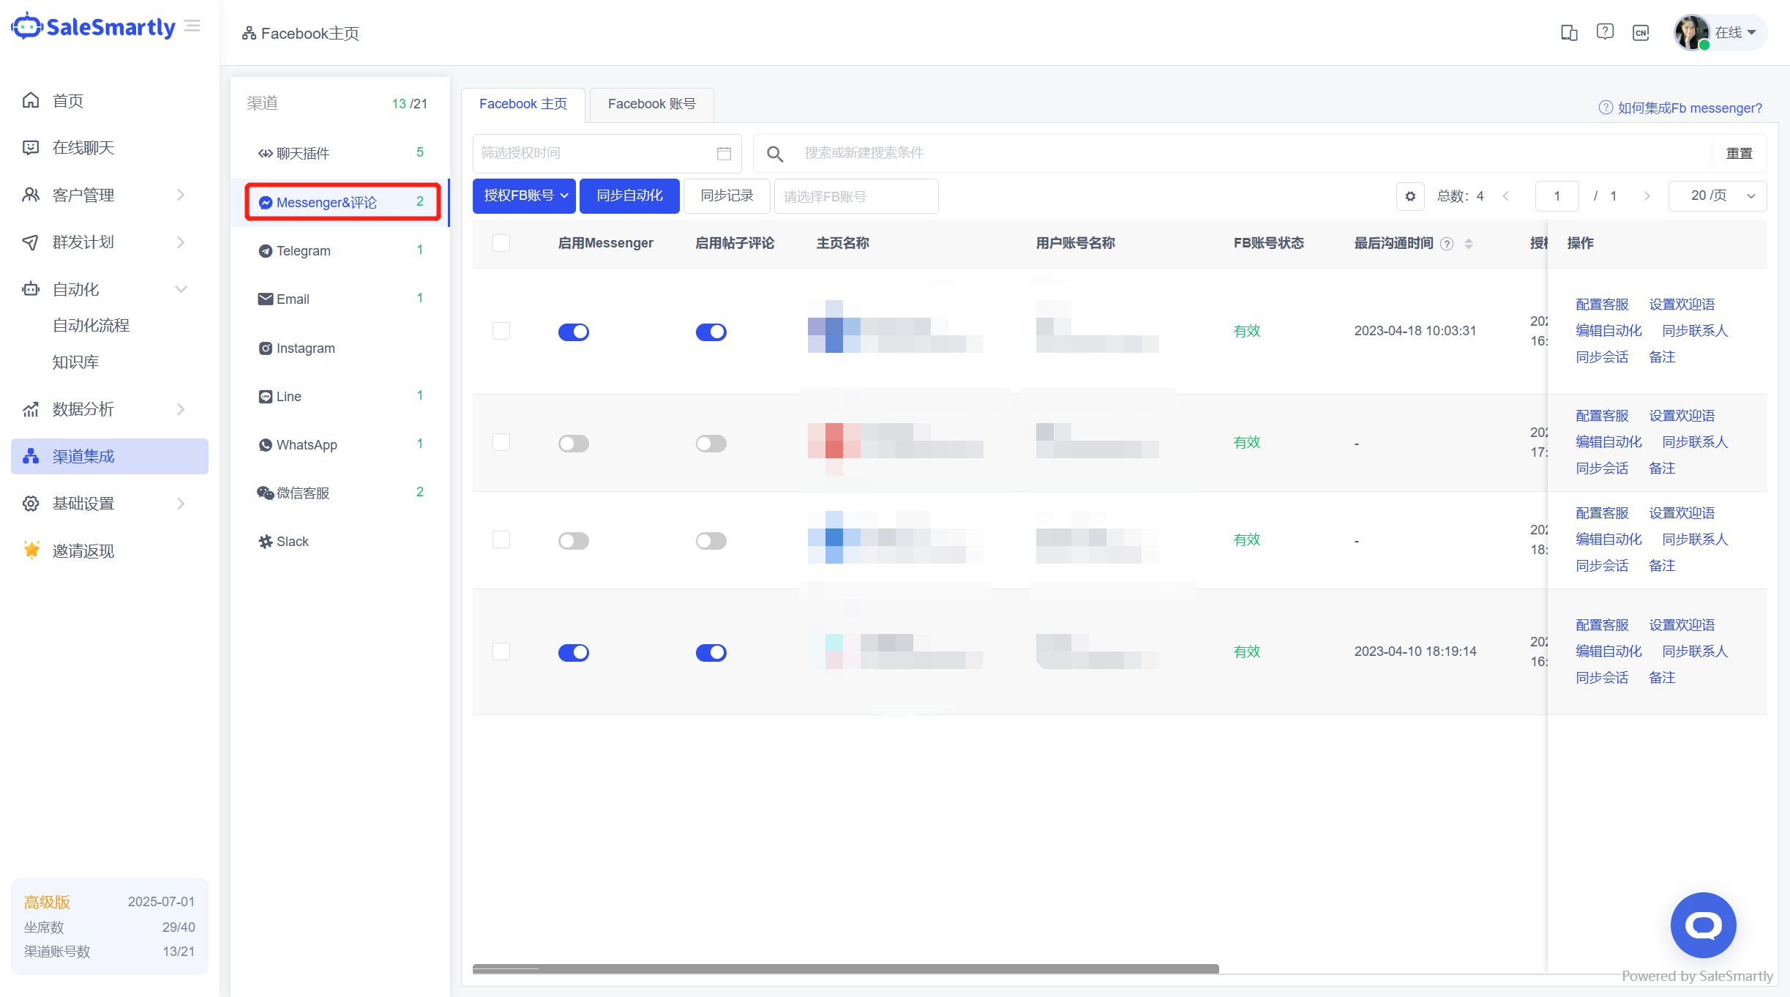Screen dimensions: 1790x997
Task: Focus the 搜索或新建搜索条件 search field
Action: point(1232,154)
